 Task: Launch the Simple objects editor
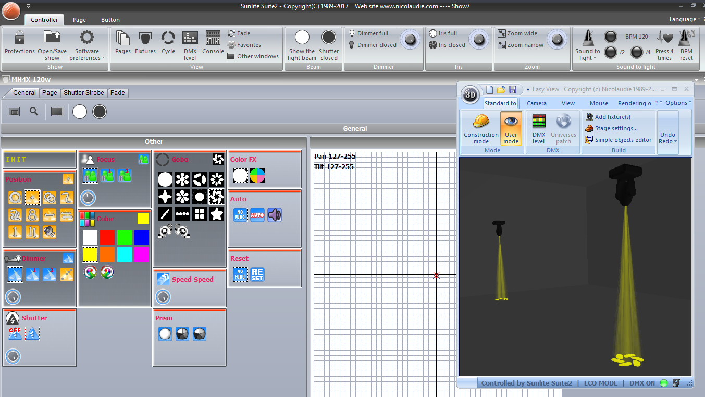click(x=619, y=140)
